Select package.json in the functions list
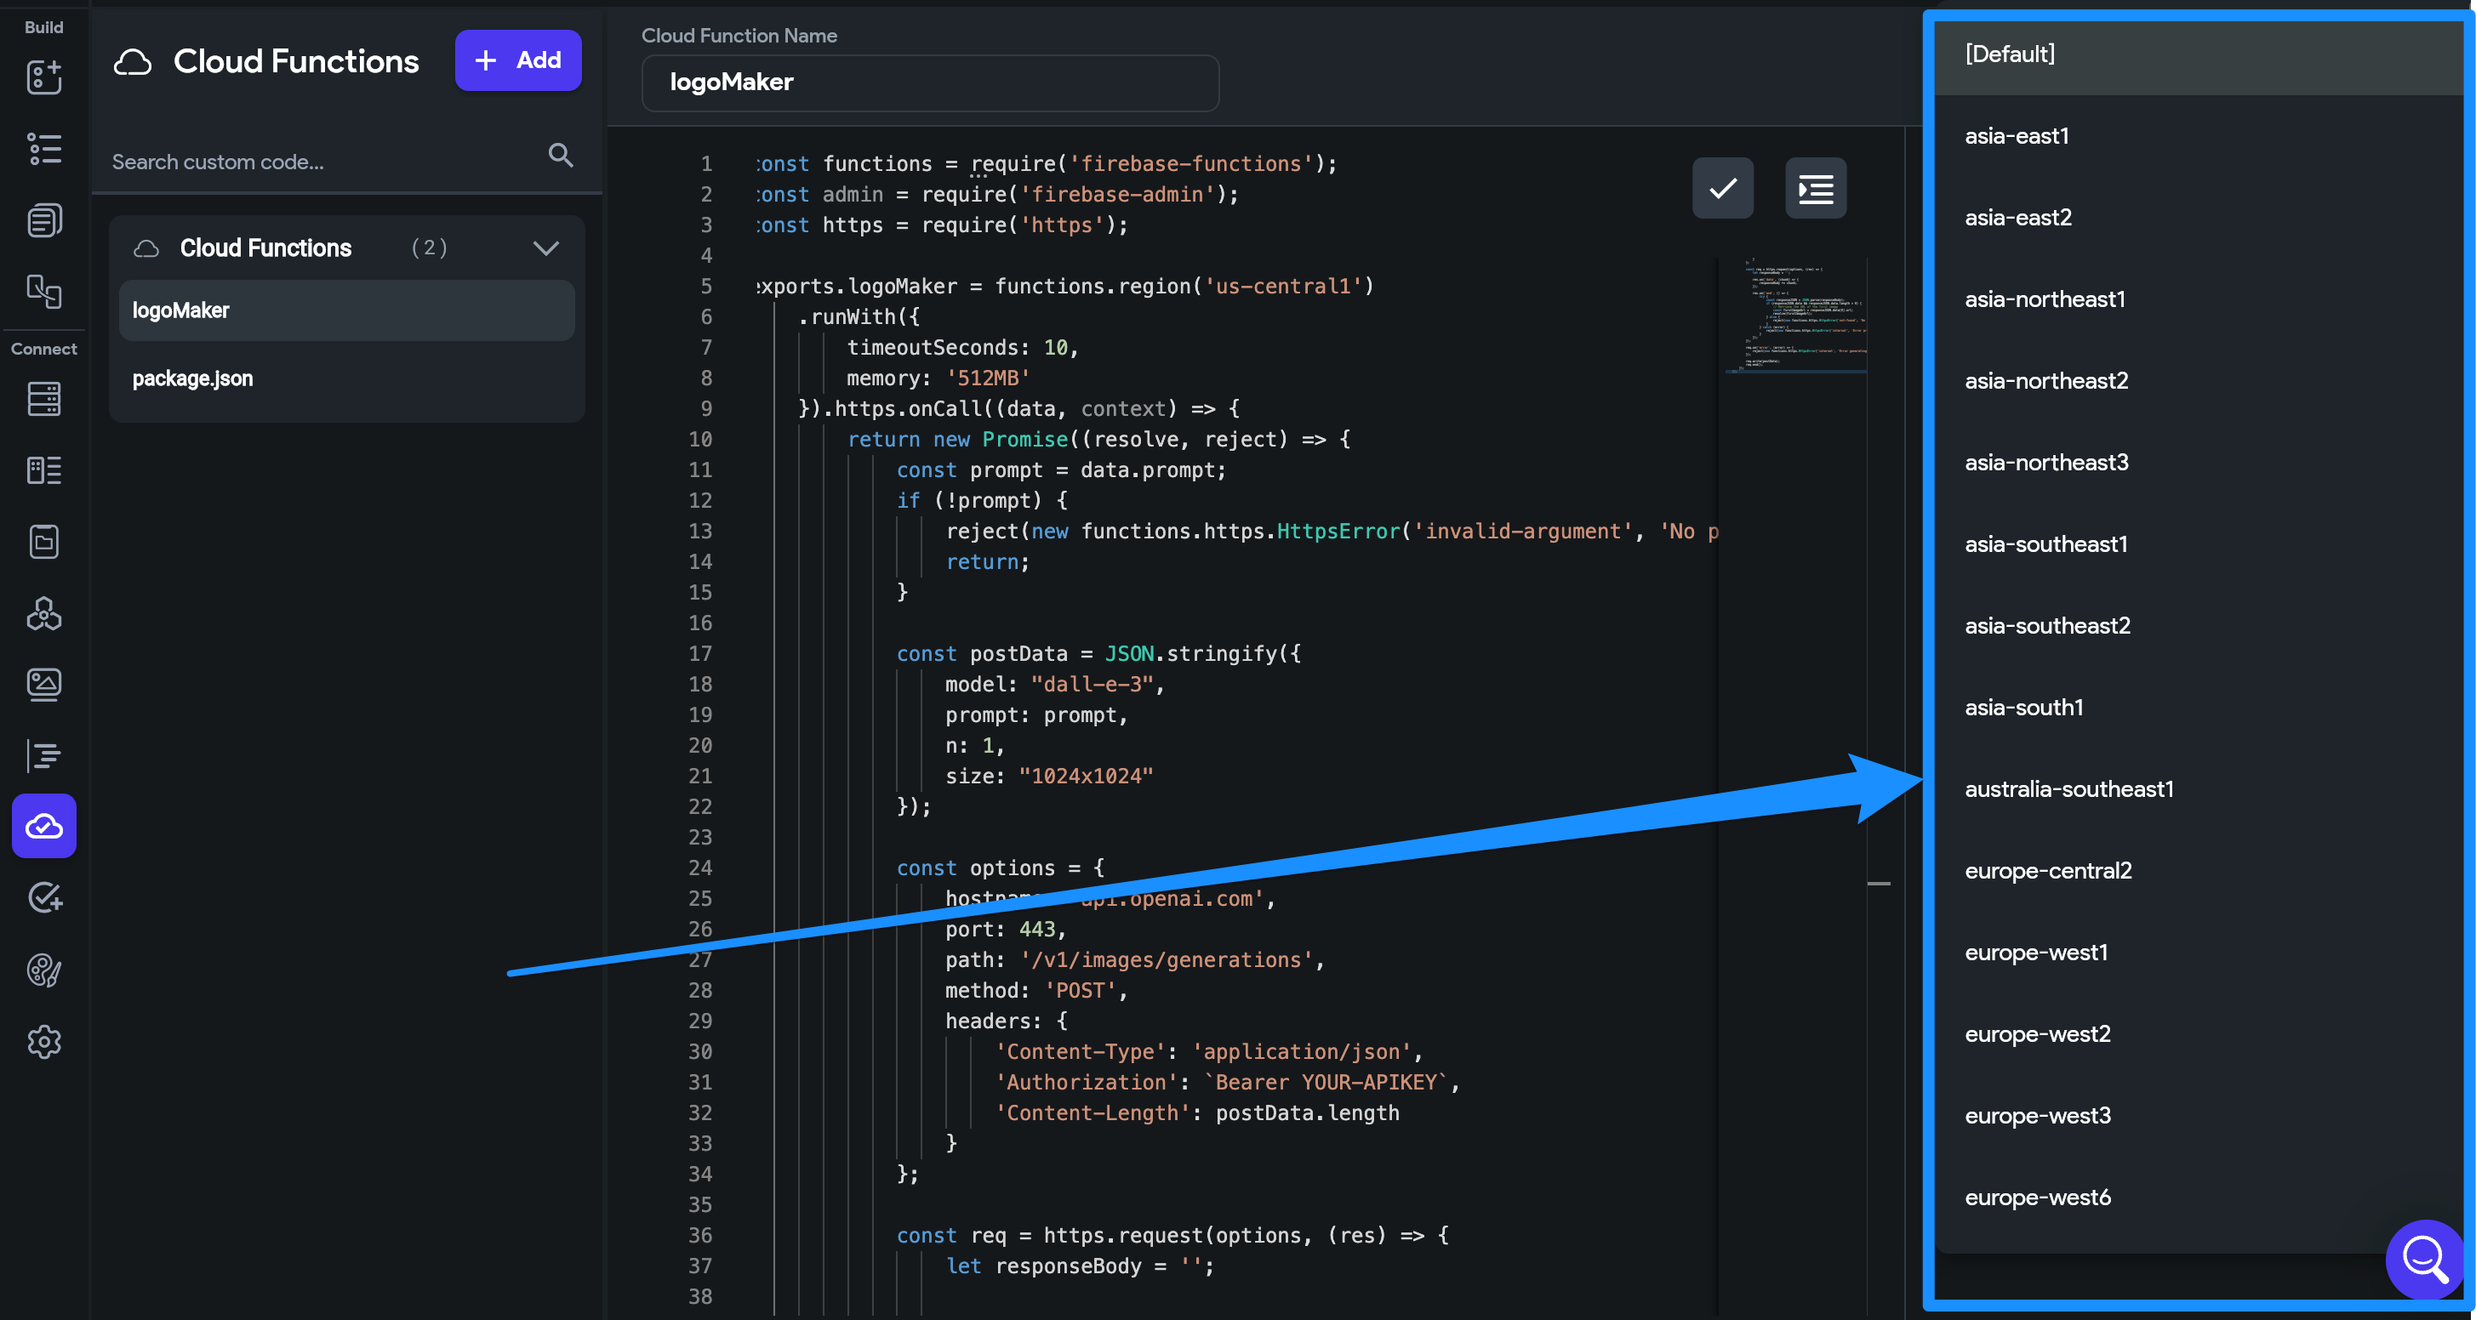The image size is (2476, 1320). click(347, 378)
